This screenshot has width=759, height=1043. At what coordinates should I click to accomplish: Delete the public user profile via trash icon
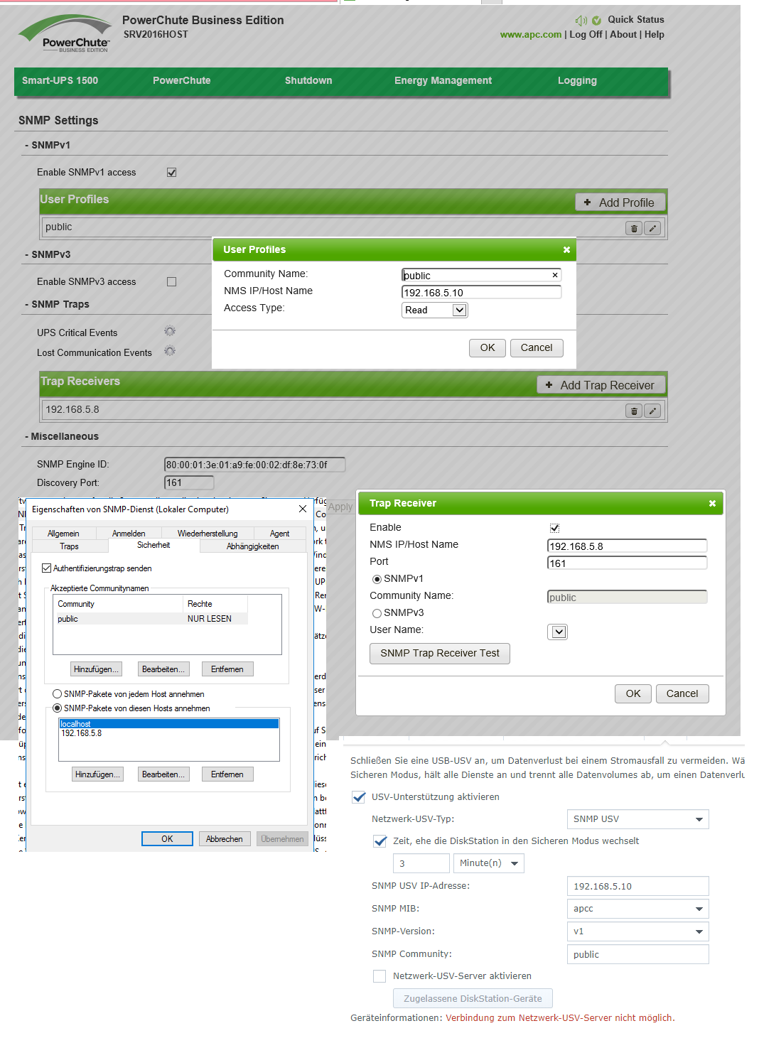tap(634, 228)
